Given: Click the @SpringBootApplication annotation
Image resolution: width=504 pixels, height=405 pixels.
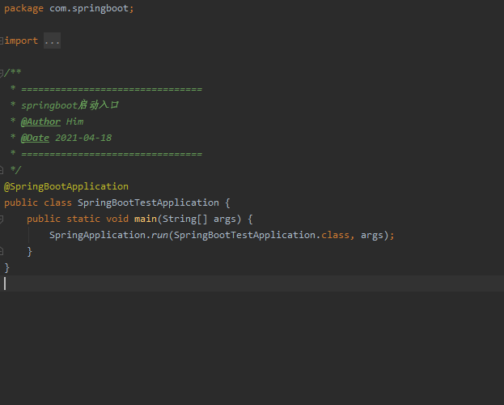Looking at the screenshot, I should 66,186.
